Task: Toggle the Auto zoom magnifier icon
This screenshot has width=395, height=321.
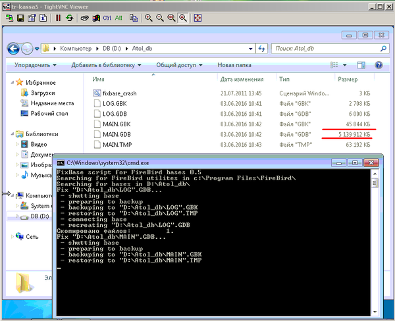Action: (x=183, y=18)
